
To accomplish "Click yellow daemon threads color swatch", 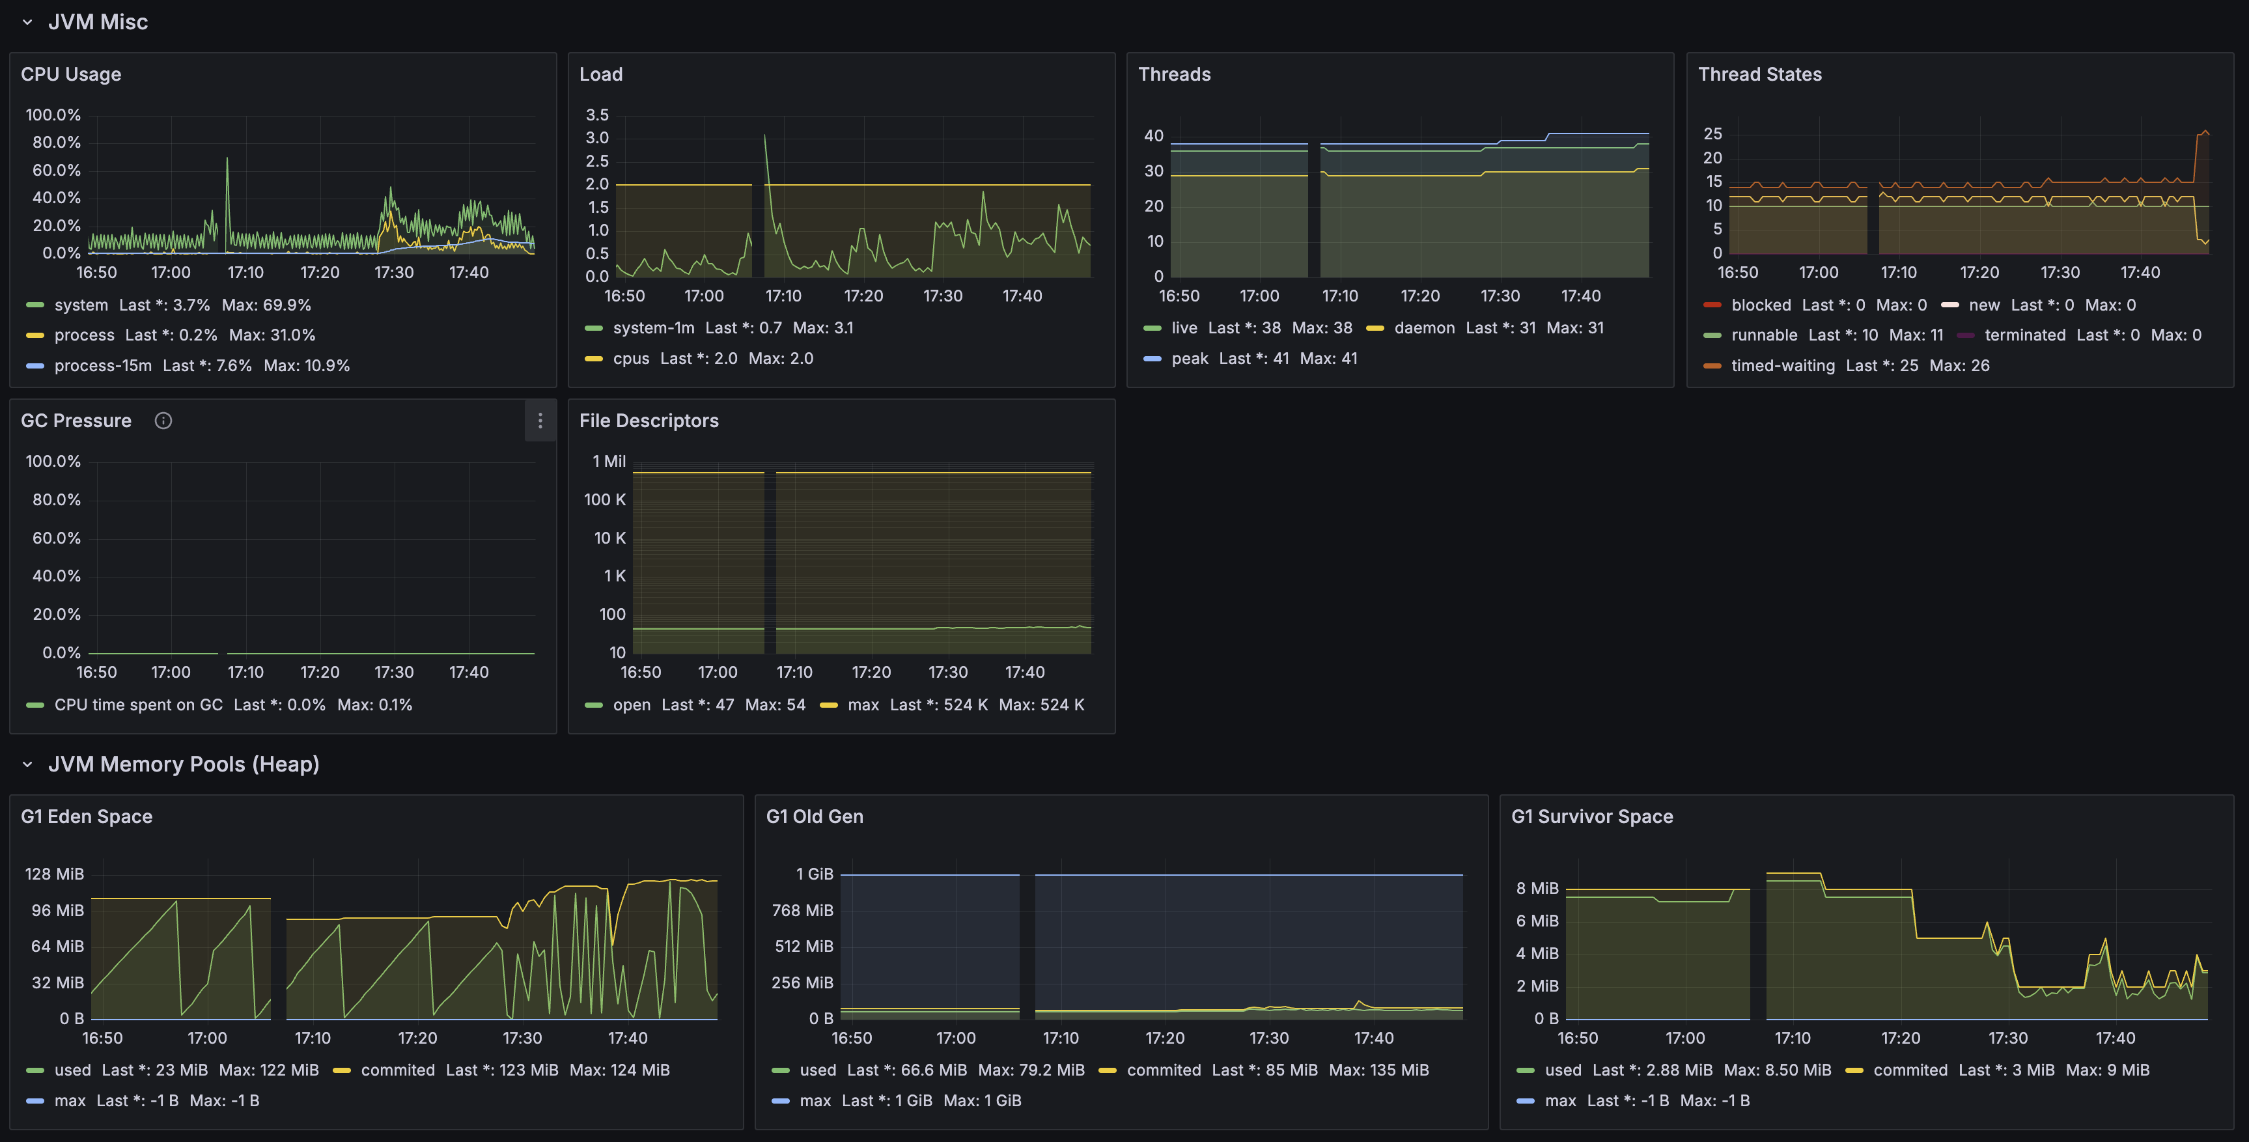I will click(1375, 328).
